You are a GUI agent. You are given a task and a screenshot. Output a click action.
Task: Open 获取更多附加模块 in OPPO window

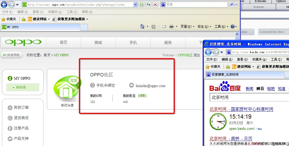[x=70, y=19]
